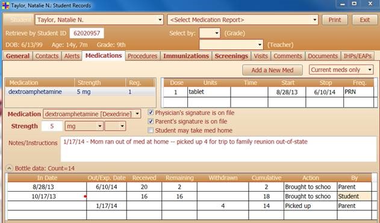Enable Student may take med home checkbox

(x=151, y=130)
